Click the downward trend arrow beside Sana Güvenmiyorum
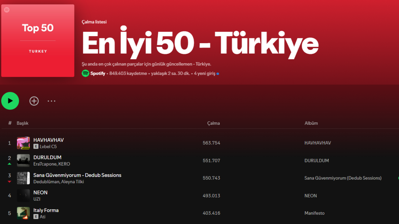This screenshot has height=224, width=399. [9, 182]
